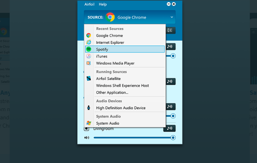
Task: Select High Definition Audio Device
Action: [125, 108]
